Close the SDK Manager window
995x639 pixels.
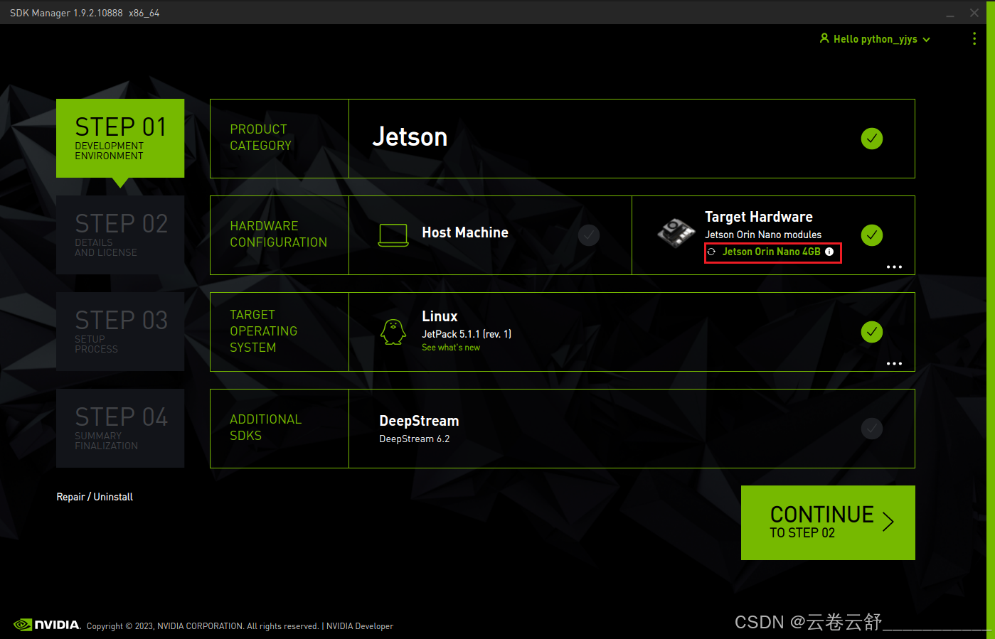[x=974, y=13]
